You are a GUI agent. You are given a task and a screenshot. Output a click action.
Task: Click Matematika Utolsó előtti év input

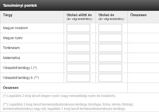tap(78, 58)
